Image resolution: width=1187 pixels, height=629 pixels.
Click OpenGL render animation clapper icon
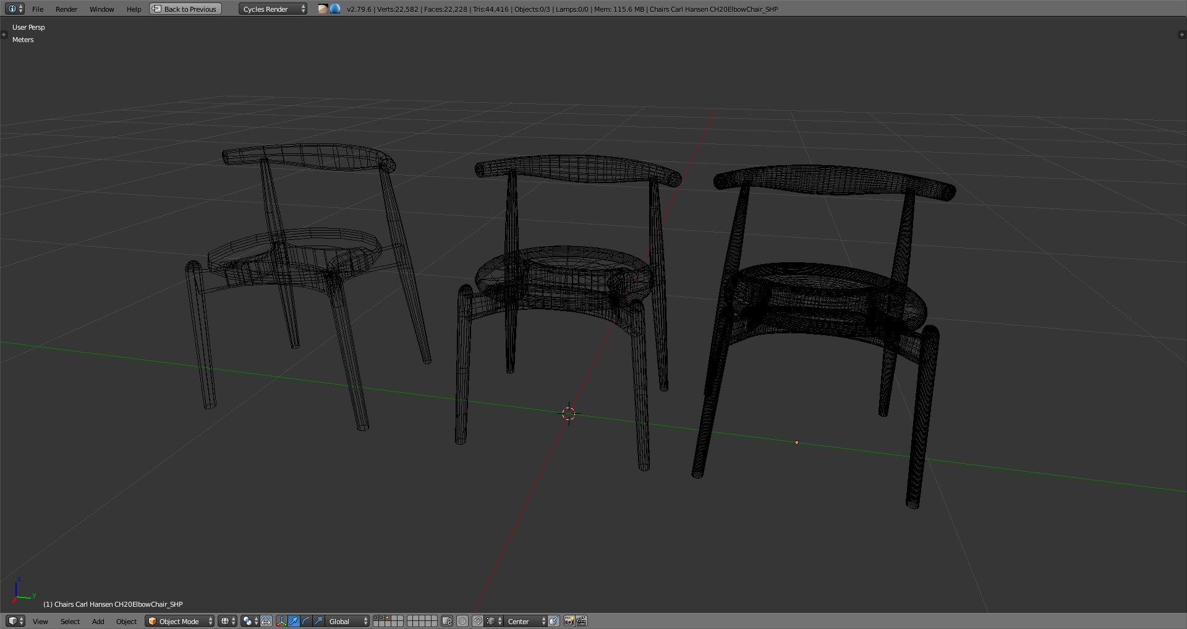click(582, 621)
